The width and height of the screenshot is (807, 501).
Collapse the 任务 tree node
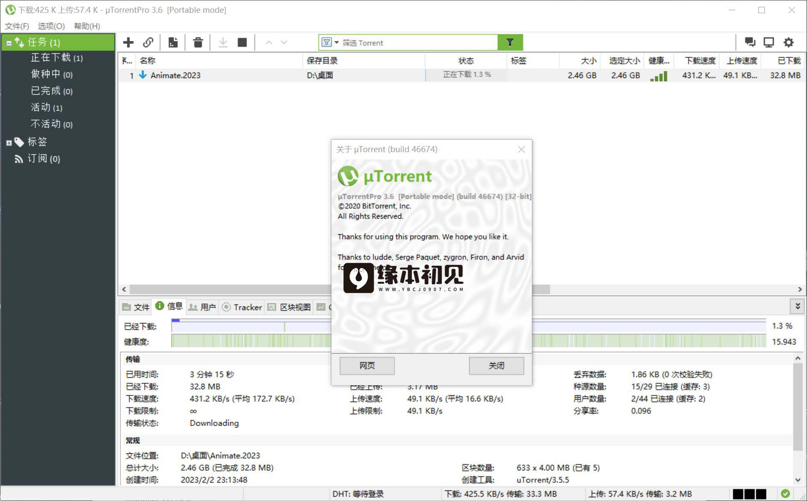(9, 43)
